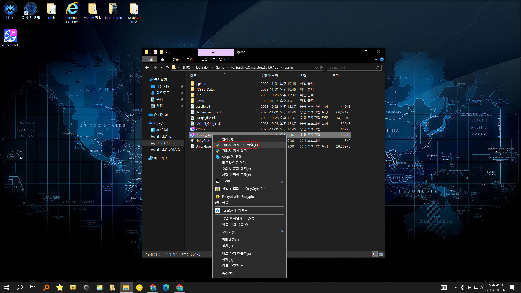Choose Skype와 공유 menu entry
The image size is (521, 293).
[x=249, y=157]
